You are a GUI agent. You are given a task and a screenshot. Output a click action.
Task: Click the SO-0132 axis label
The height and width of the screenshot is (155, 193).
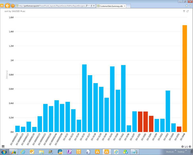[66, 137]
